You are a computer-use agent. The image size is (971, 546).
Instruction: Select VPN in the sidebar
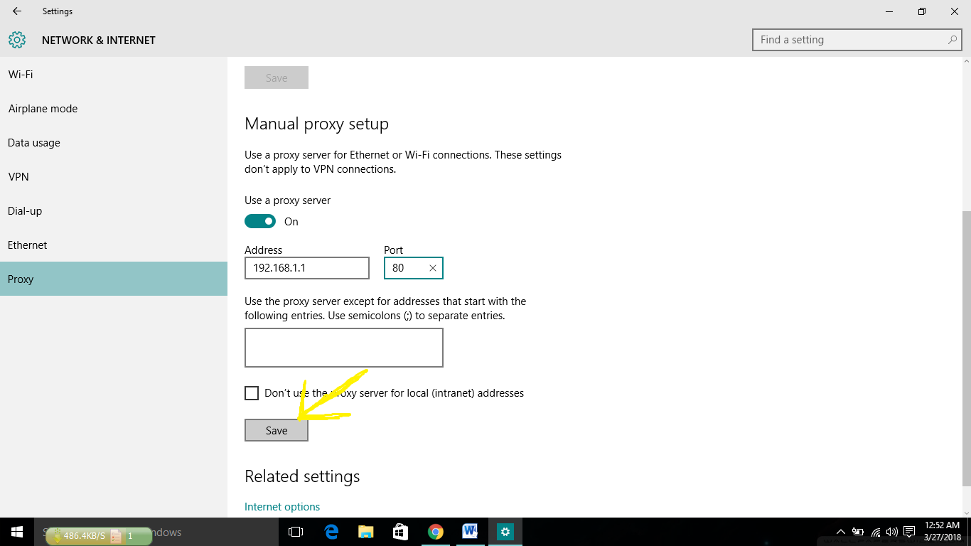pyautogui.click(x=114, y=177)
